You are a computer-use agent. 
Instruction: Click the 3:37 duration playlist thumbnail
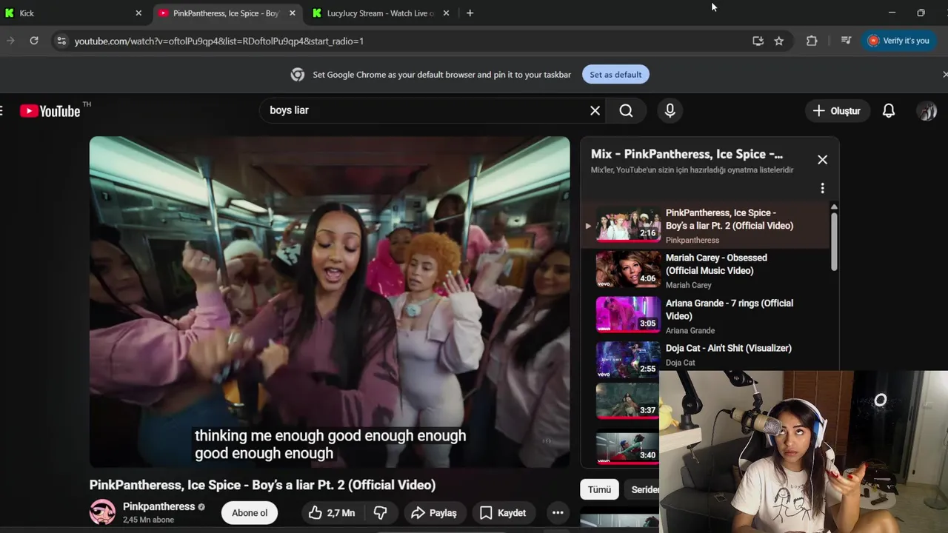click(x=627, y=400)
